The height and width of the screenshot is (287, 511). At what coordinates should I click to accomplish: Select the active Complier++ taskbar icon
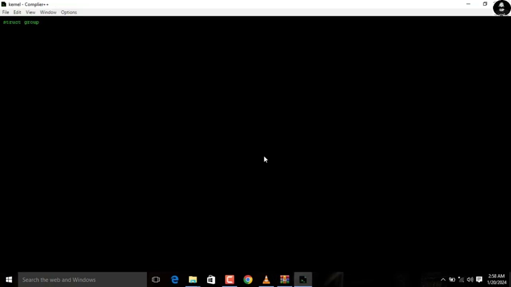pos(303,280)
